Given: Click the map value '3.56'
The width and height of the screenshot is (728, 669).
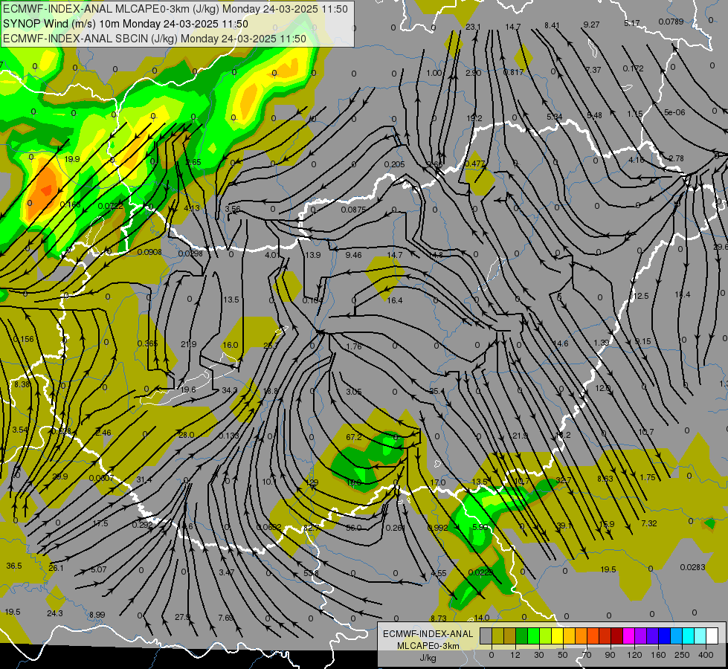Looking at the screenshot, I should pos(233,209).
